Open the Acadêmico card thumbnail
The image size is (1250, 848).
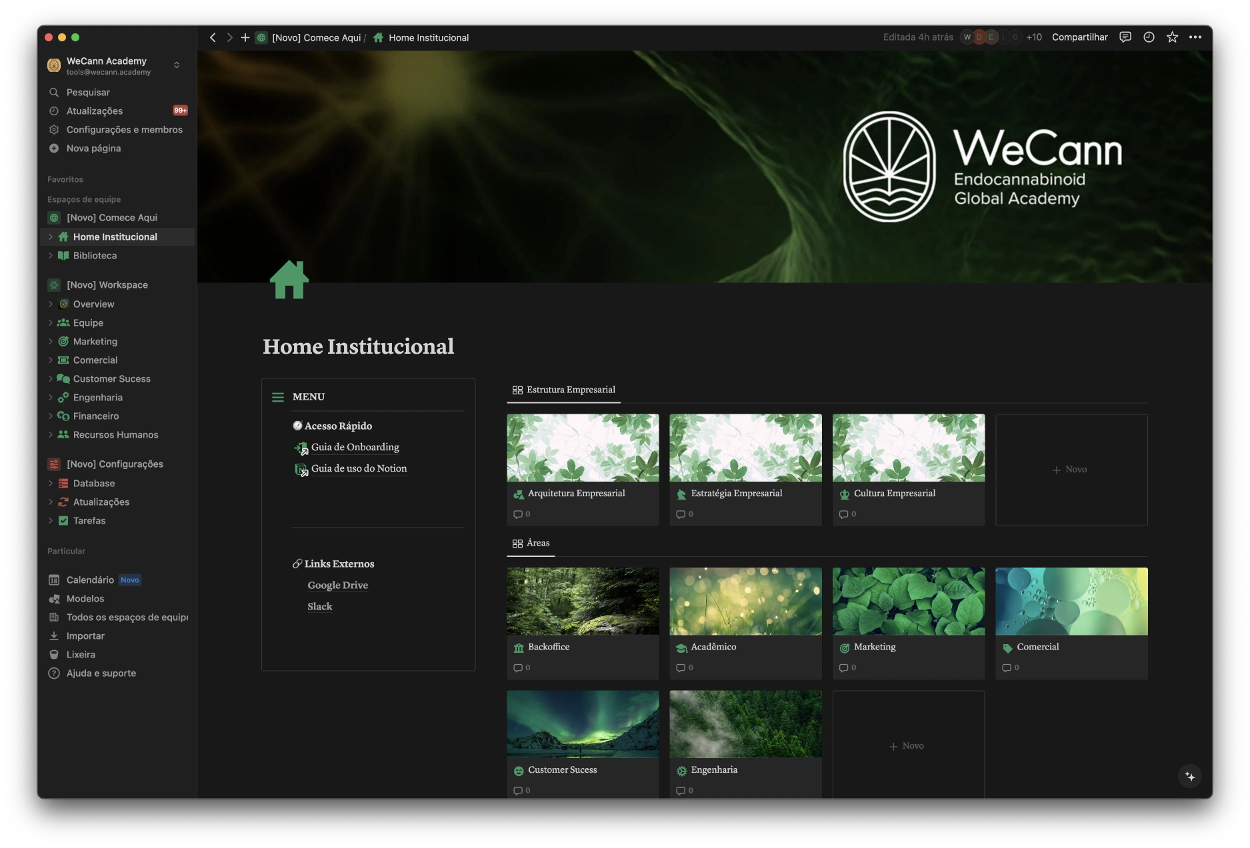tap(745, 601)
